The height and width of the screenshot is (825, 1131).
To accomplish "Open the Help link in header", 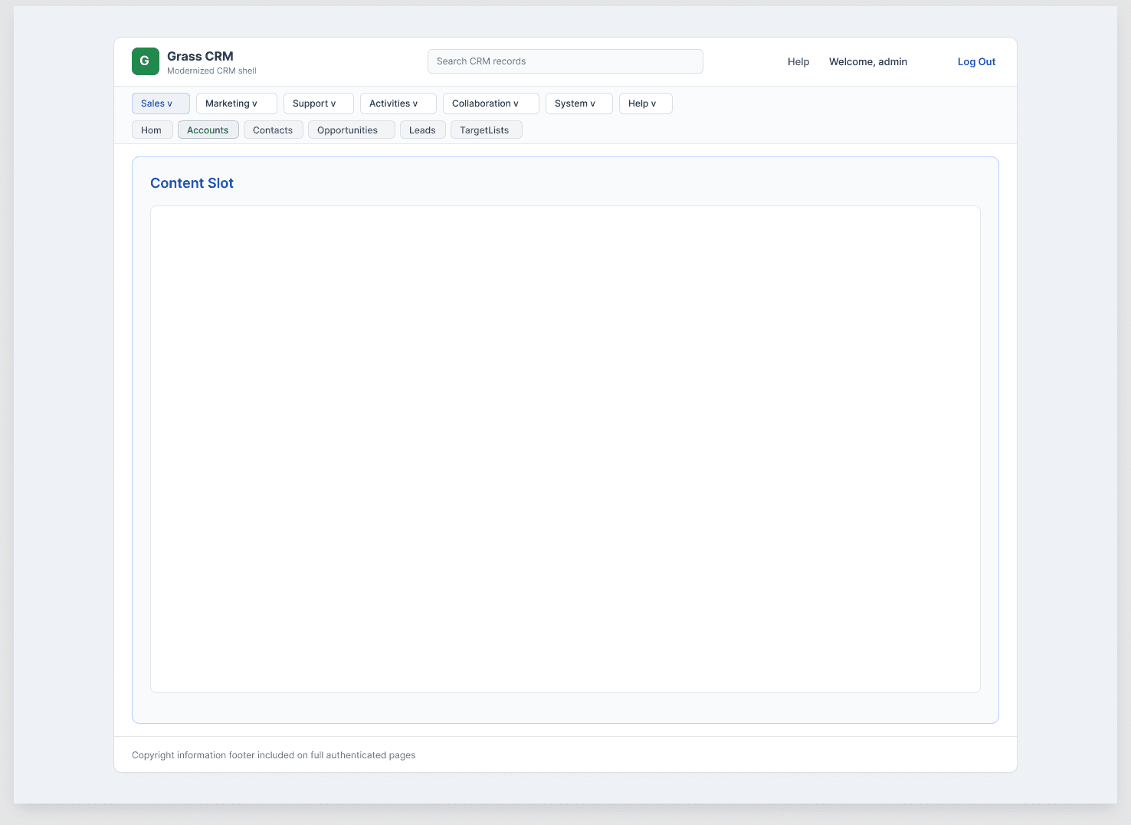I will click(x=798, y=62).
